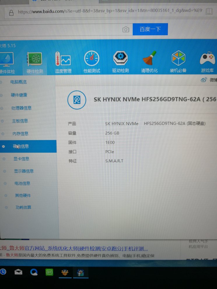Click the SK HYNIX NVMe HFS256GD9TNG-62A heading

point(155,99)
